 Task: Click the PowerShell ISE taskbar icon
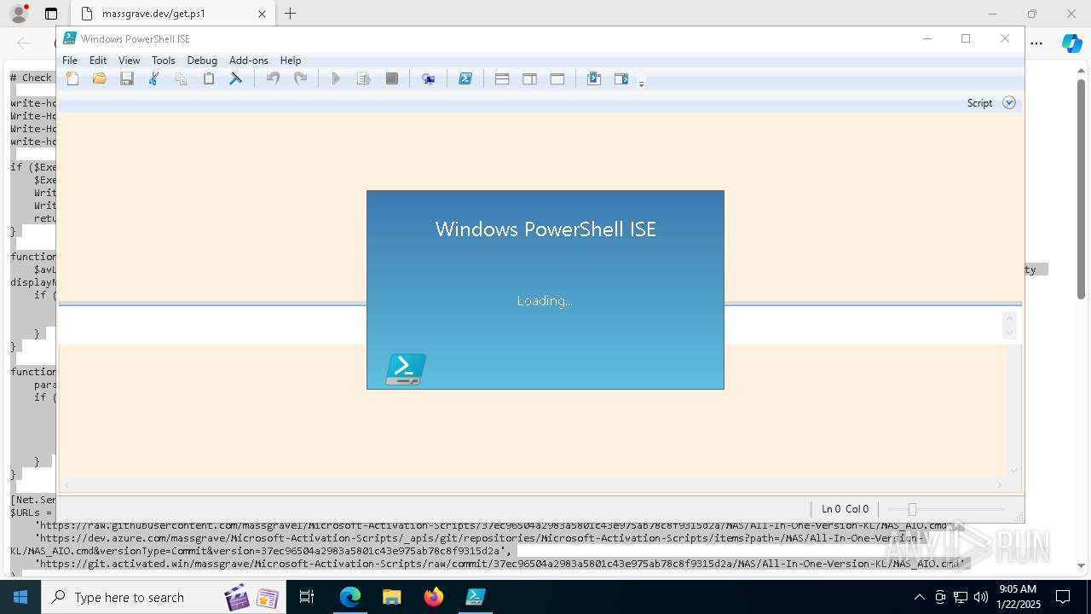click(x=475, y=597)
